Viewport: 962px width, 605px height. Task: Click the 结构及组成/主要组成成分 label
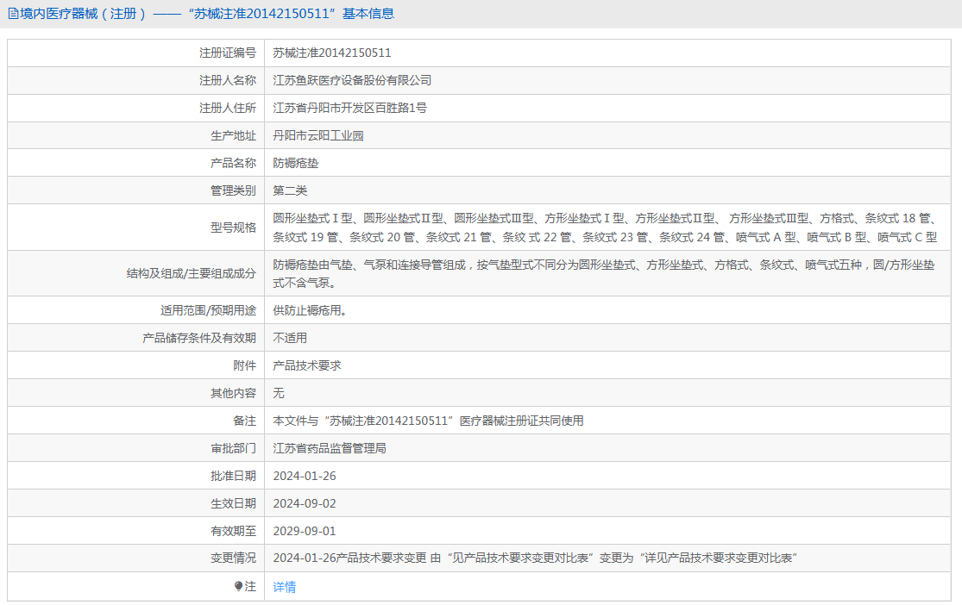click(x=192, y=273)
